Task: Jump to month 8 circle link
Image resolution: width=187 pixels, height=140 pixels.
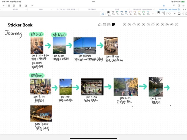Action: (x=158, y=25)
